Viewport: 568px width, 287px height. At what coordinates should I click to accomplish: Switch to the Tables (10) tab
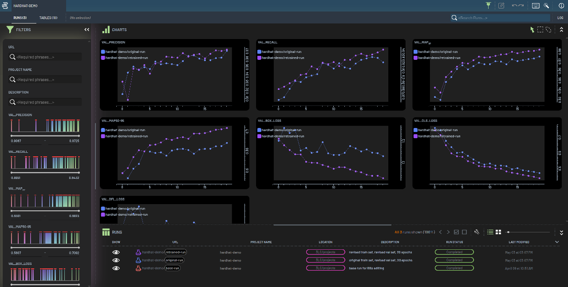48,18
